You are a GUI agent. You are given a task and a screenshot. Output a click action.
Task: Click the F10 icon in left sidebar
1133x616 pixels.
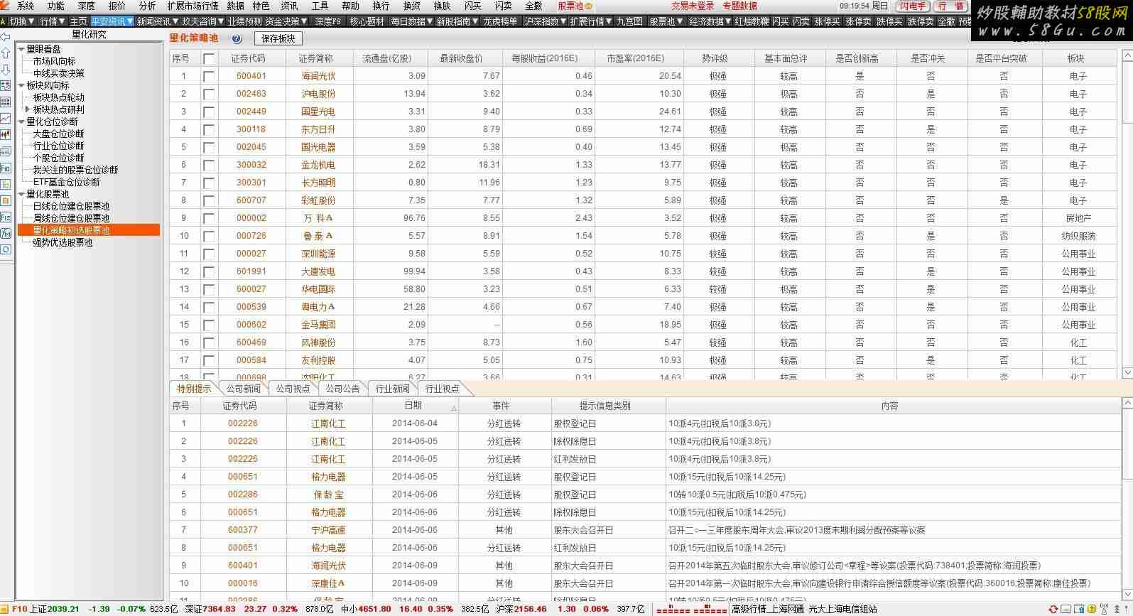click(6, 168)
